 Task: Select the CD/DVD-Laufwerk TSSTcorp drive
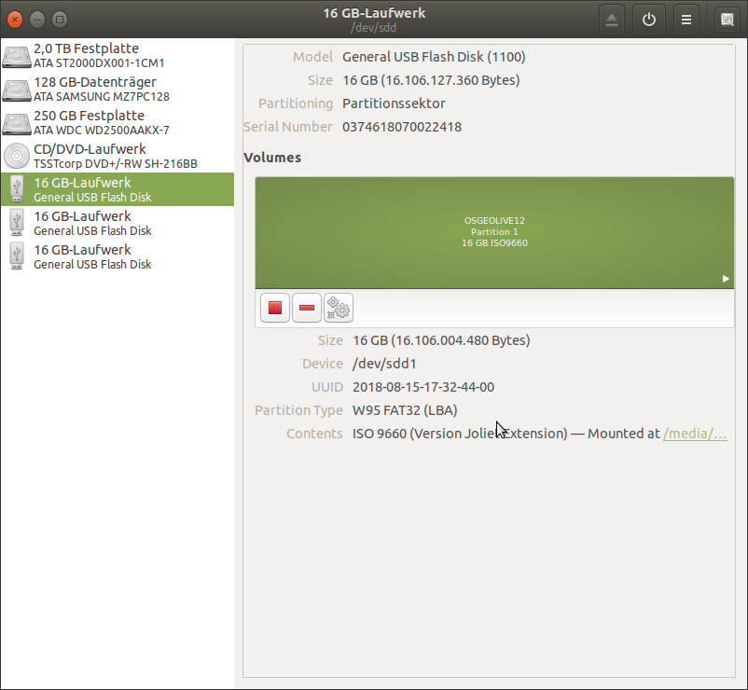[x=118, y=156]
